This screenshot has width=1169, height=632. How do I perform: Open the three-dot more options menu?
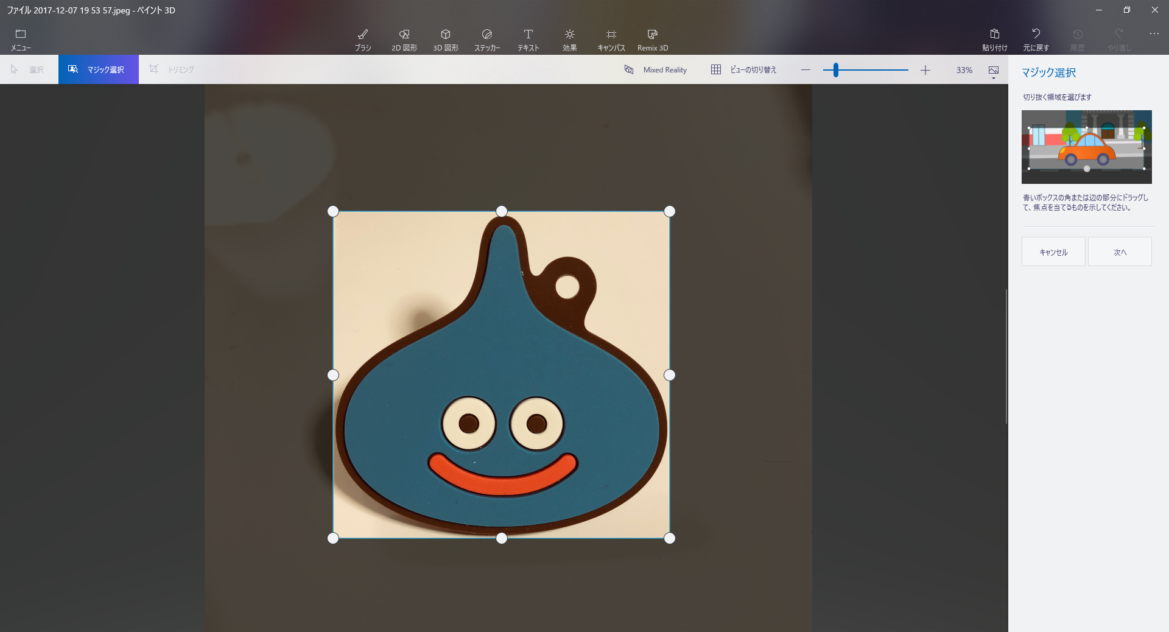click(x=1154, y=34)
